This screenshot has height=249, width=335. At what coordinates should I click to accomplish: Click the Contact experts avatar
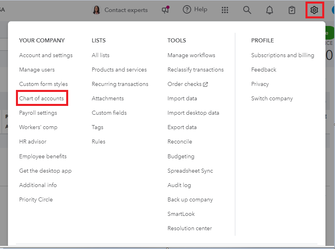[97, 10]
